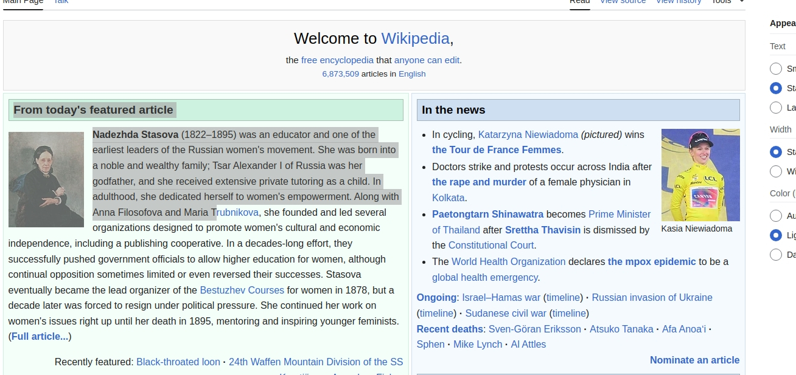Open the Israel–Hamas war link
This screenshot has width=796, height=375.
(501, 298)
